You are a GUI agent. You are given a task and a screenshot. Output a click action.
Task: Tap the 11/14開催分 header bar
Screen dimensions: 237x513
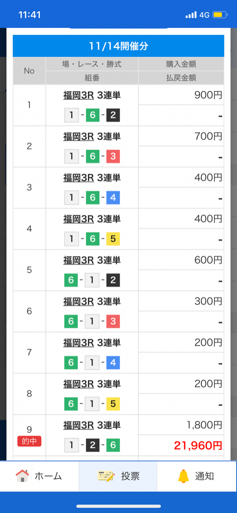[x=119, y=46]
